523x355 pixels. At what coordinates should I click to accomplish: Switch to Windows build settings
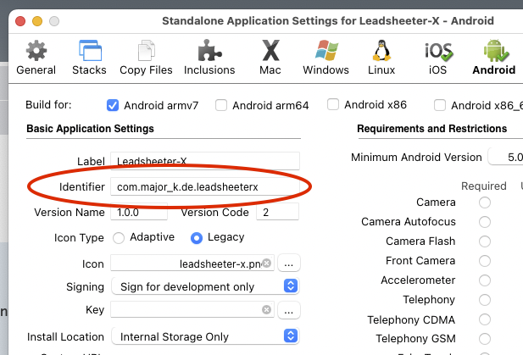point(325,56)
